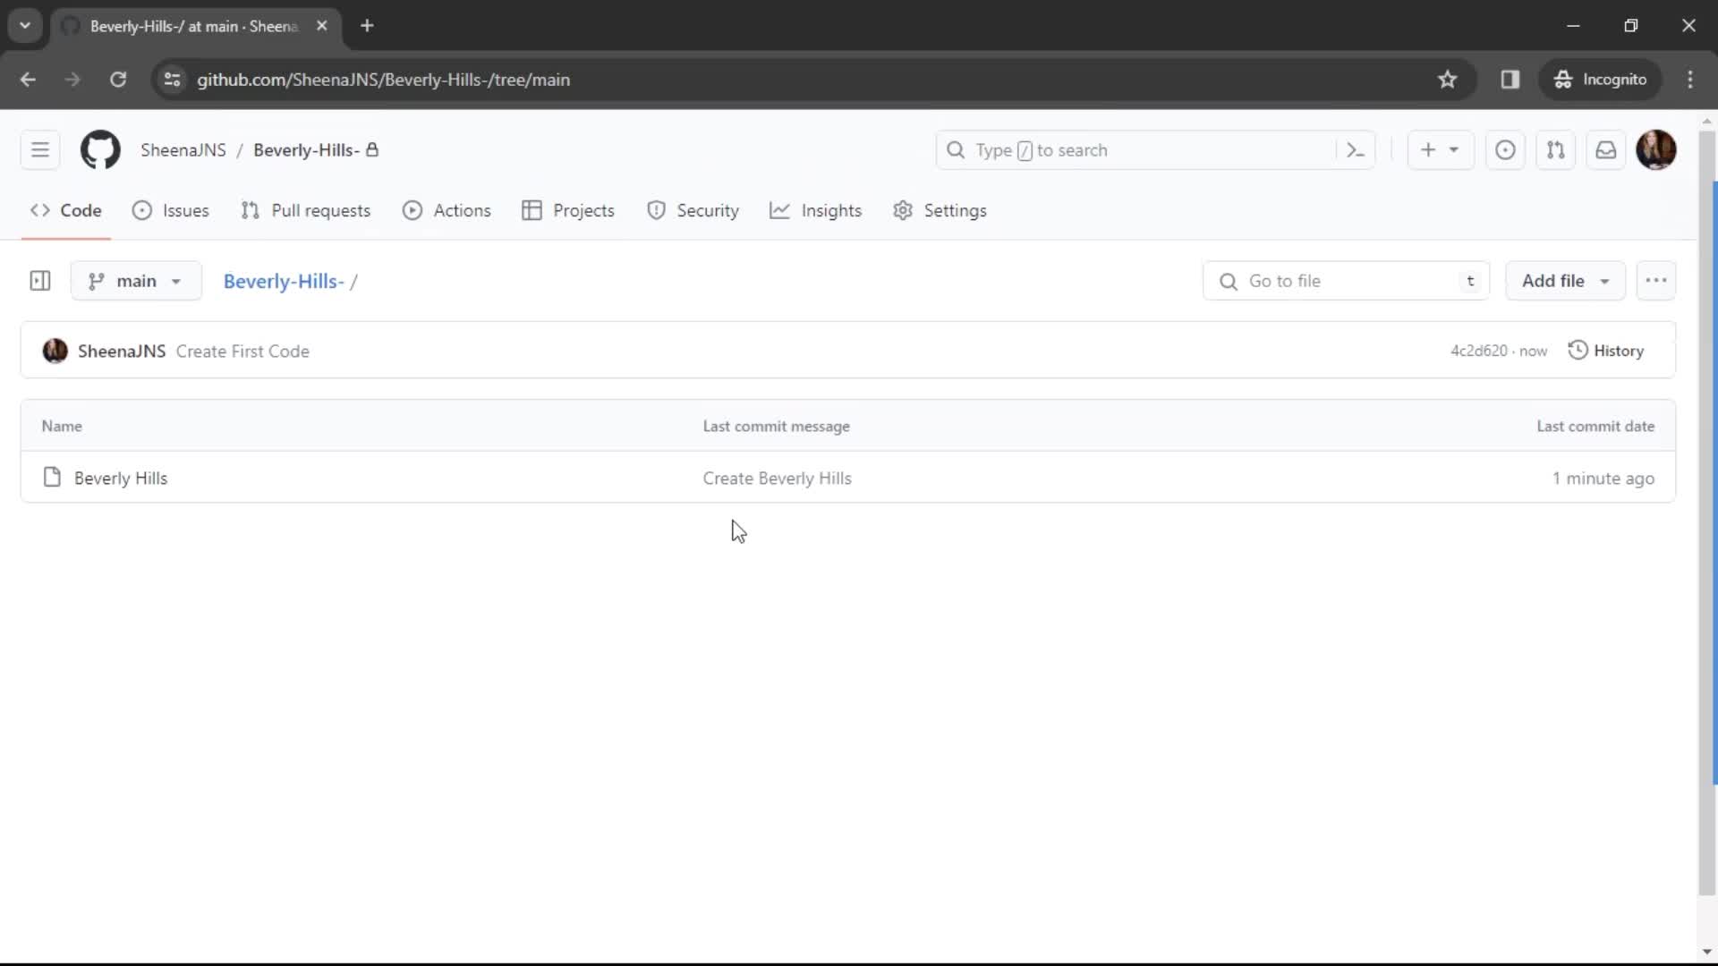Expand the plus button dropdown for new item
Image resolution: width=1718 pixels, height=966 pixels.
[1454, 149]
